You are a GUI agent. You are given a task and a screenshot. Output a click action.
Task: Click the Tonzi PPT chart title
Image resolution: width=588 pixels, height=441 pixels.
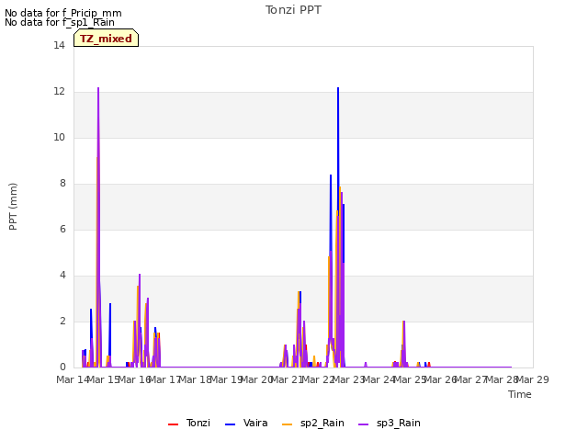[x=293, y=10]
